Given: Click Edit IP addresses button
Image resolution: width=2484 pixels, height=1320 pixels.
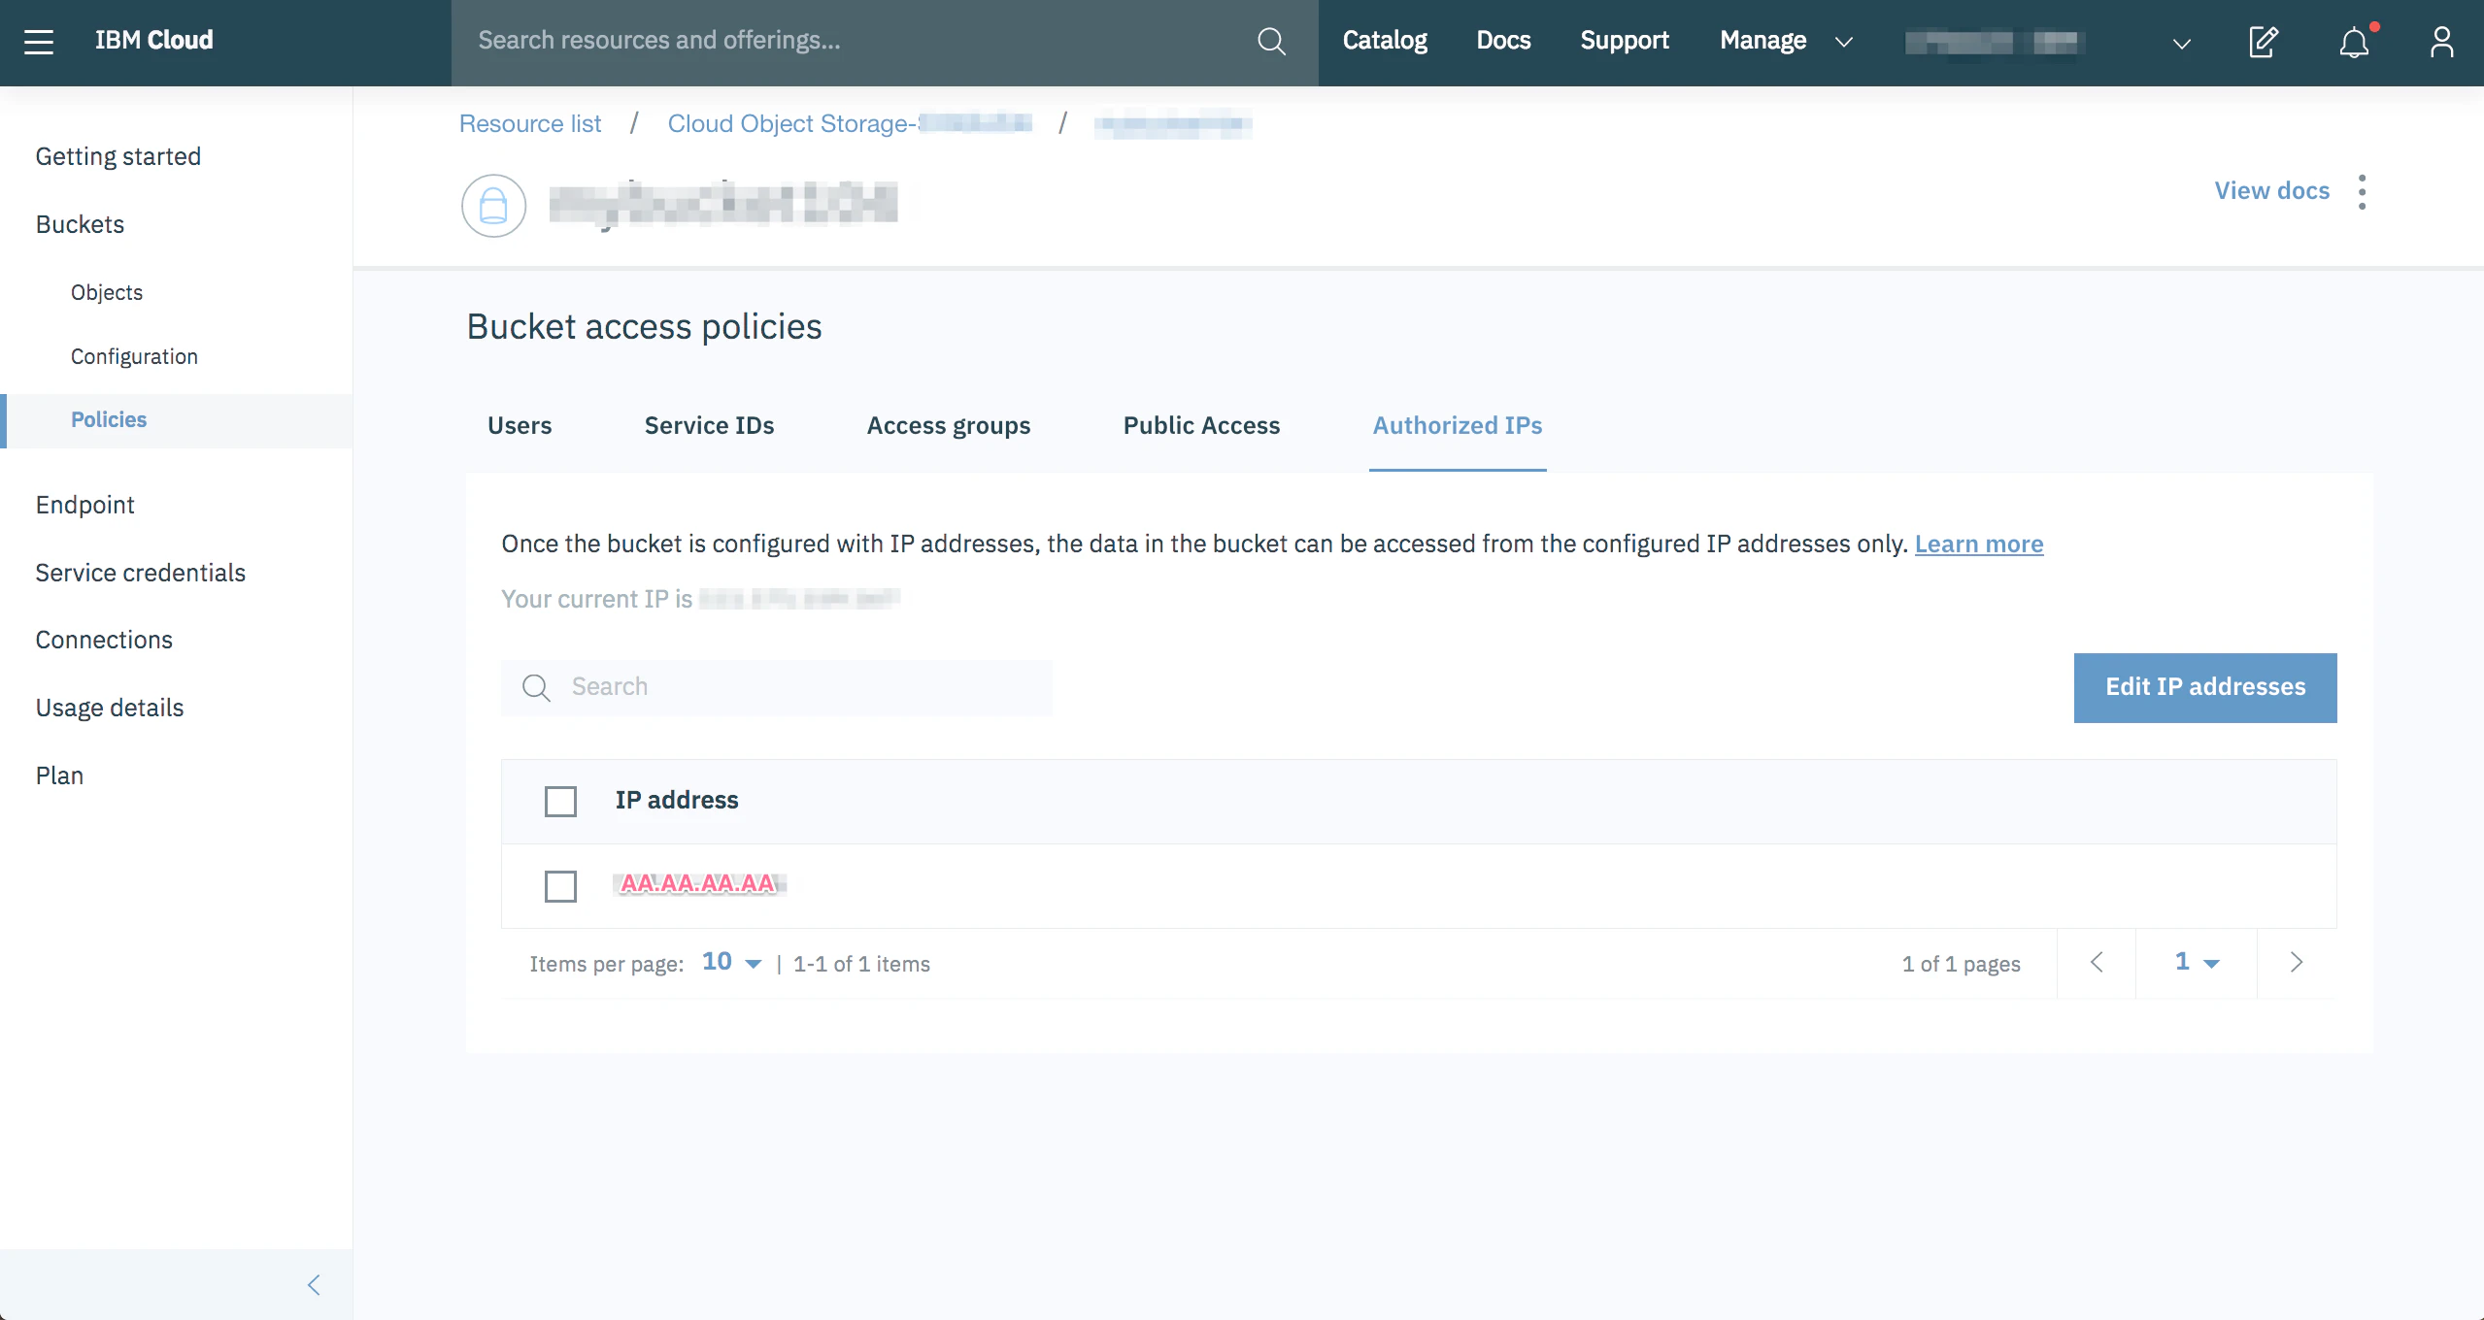Looking at the screenshot, I should pos(2205,687).
